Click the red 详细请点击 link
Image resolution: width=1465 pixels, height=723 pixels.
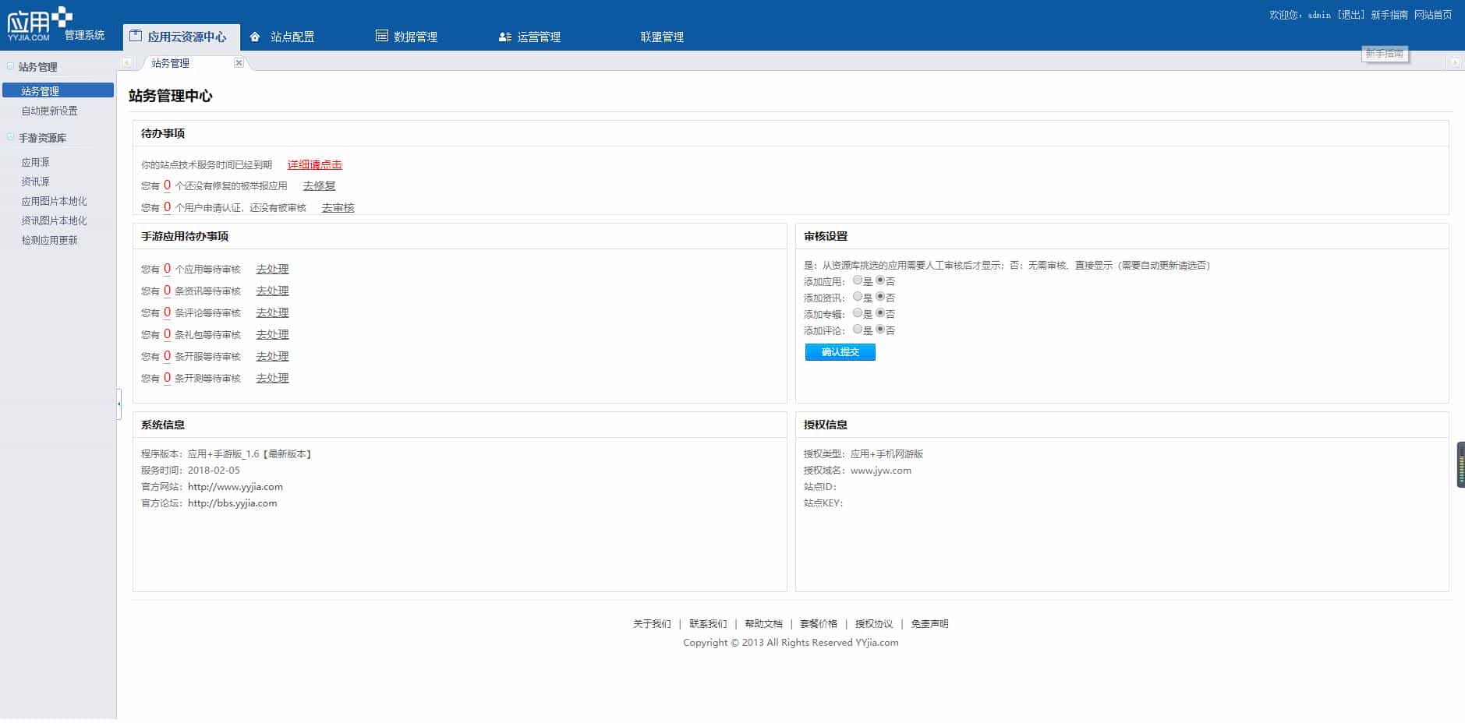(x=315, y=164)
